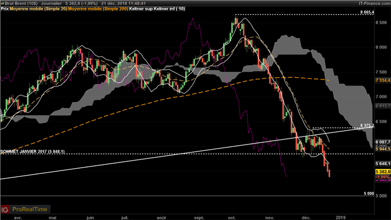This screenshot has width=391, height=220.
Task: Click the 6 375,2 resistance level label
Action: click(367, 126)
